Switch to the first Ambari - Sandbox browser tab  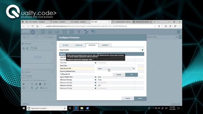[39, 22]
